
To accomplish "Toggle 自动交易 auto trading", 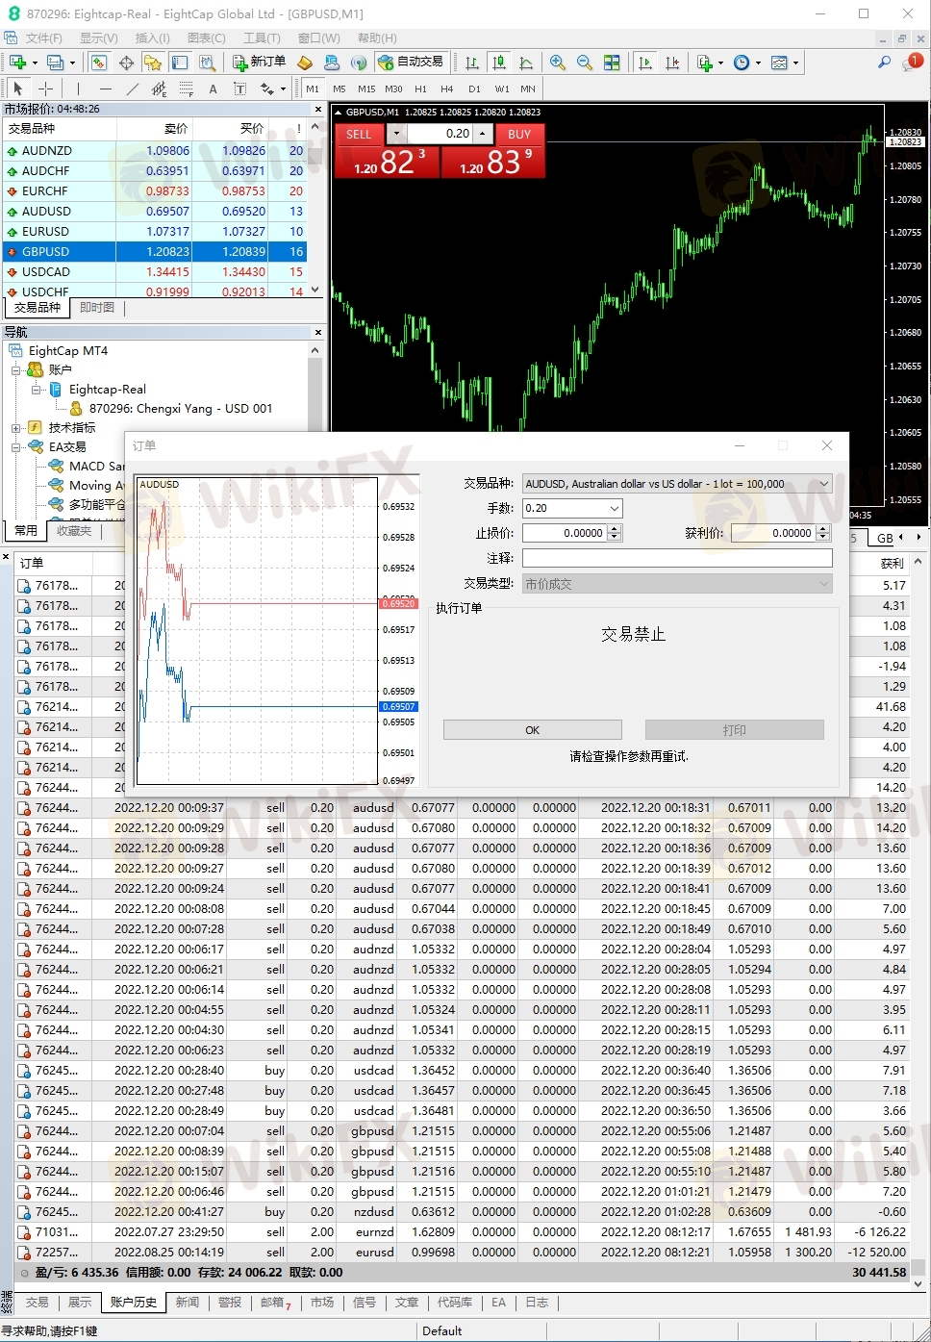I will pos(411,63).
